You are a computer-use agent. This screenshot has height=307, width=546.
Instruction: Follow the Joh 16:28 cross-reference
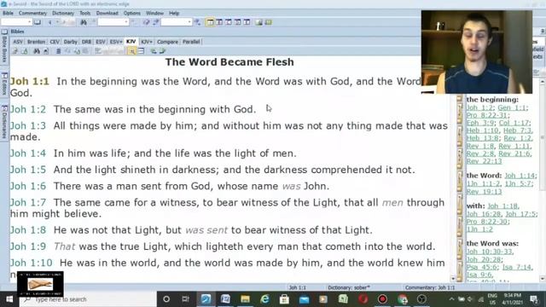(x=484, y=214)
